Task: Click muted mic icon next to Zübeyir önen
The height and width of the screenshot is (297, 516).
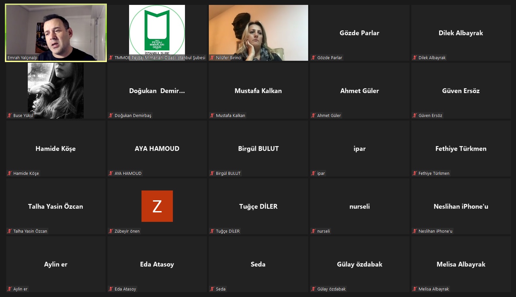Action: coord(111,231)
